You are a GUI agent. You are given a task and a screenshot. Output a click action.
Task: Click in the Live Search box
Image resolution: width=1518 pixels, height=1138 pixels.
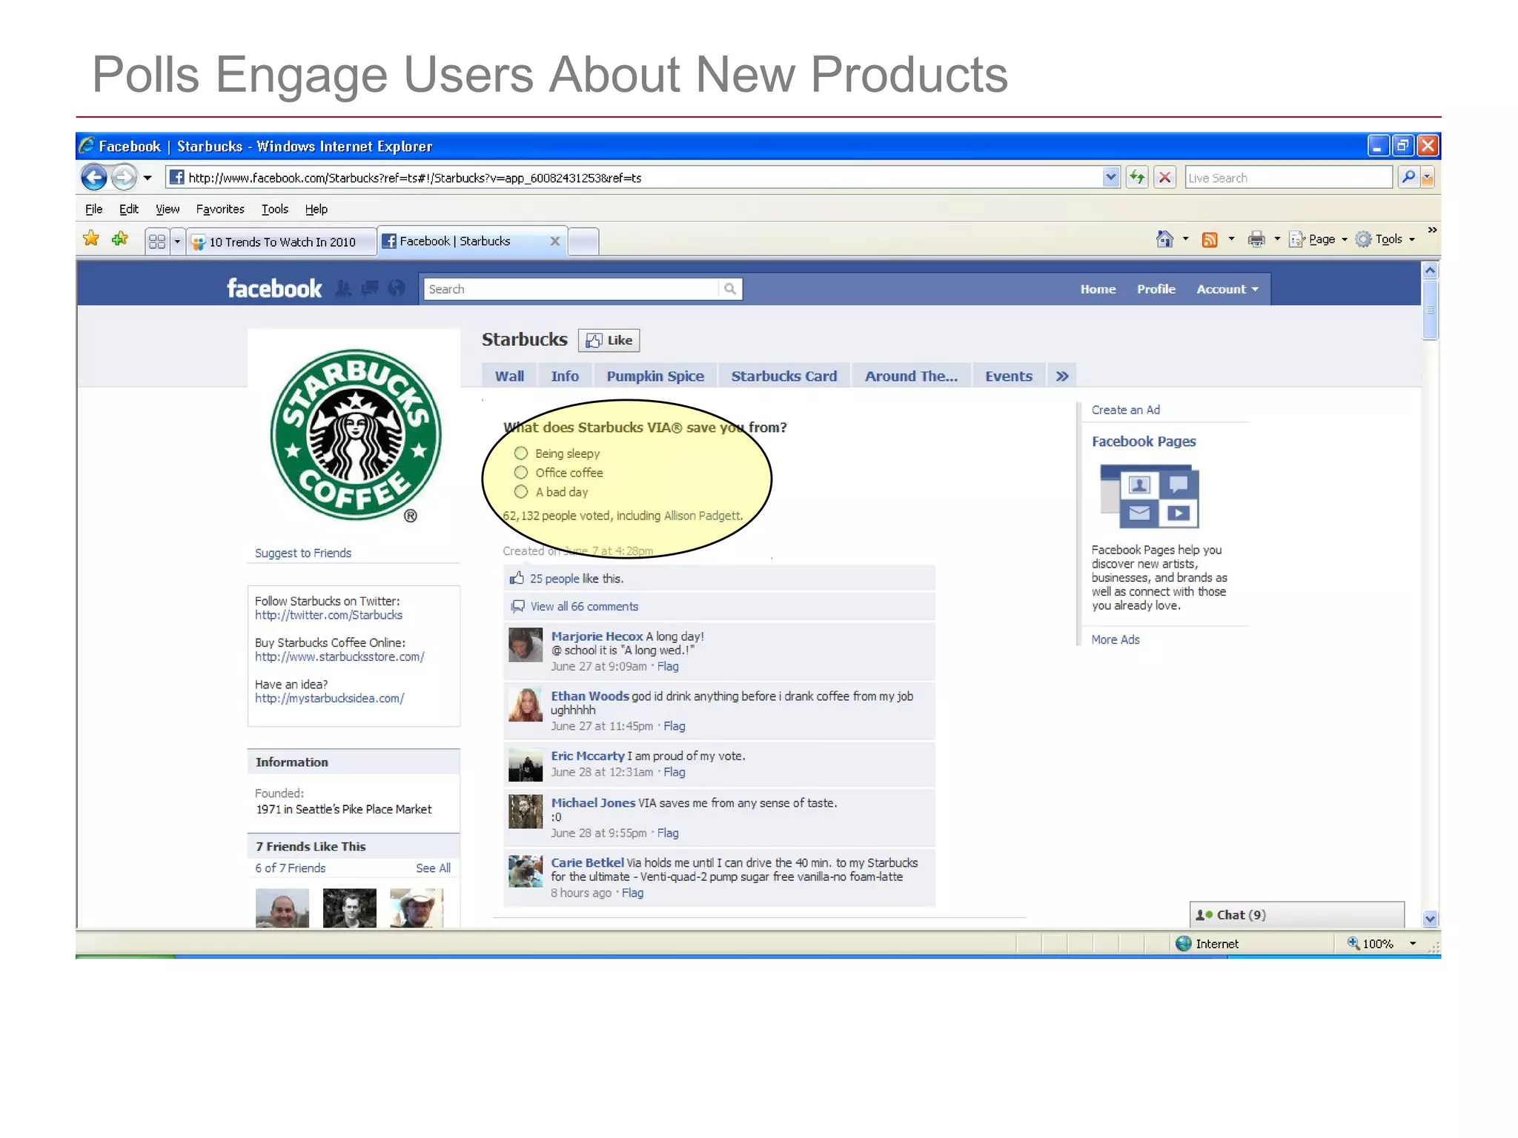1288,178
